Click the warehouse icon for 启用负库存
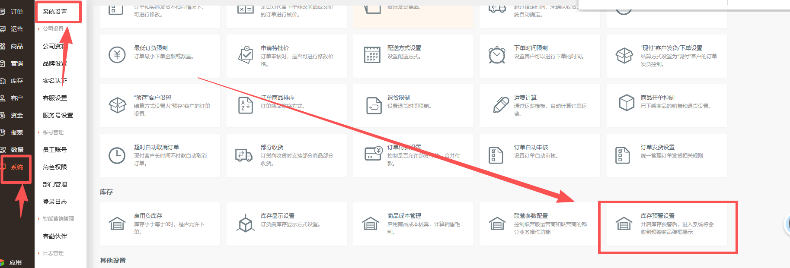The image size is (790, 268). pyautogui.click(x=117, y=224)
